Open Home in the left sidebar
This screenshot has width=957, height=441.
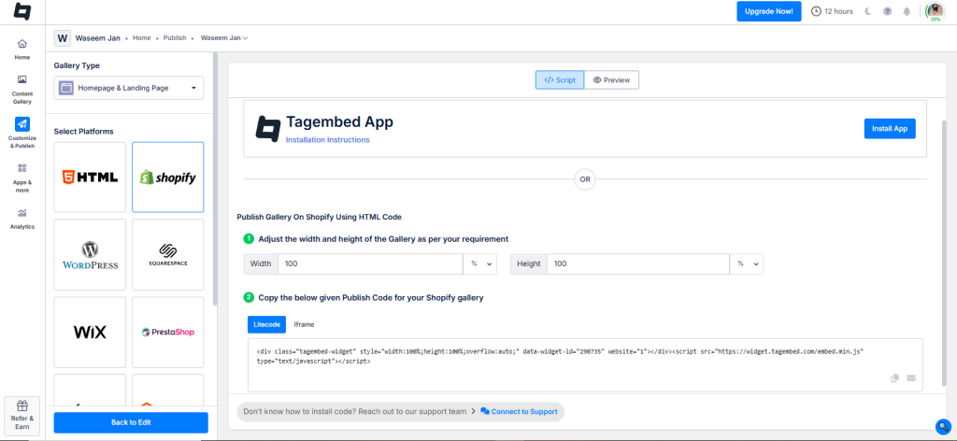pos(22,49)
